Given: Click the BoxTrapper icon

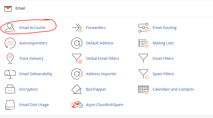Looking at the screenshot, I should tap(77, 89).
